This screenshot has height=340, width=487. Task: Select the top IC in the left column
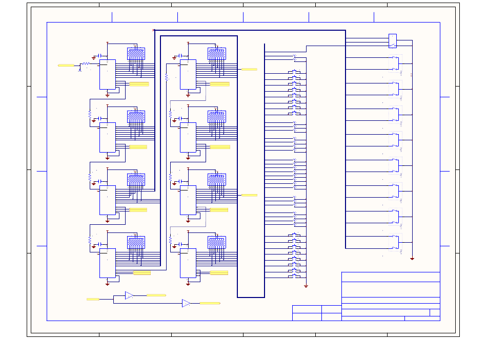[x=108, y=74]
